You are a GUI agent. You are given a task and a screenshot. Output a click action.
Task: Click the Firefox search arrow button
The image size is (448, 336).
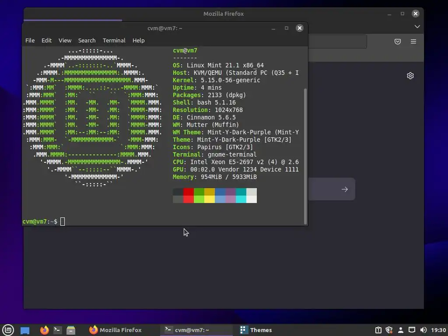(x=345, y=189)
